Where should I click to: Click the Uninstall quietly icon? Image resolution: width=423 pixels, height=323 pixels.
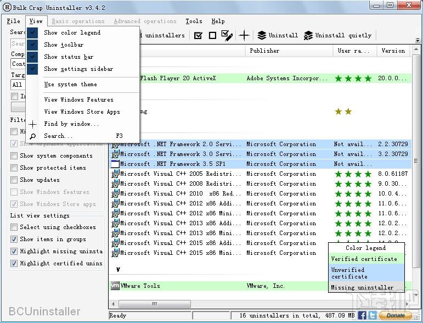tap(308, 35)
